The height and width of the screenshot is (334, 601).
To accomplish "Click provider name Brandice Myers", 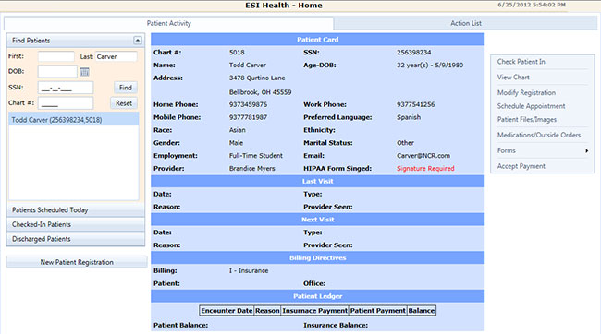I will (x=251, y=168).
